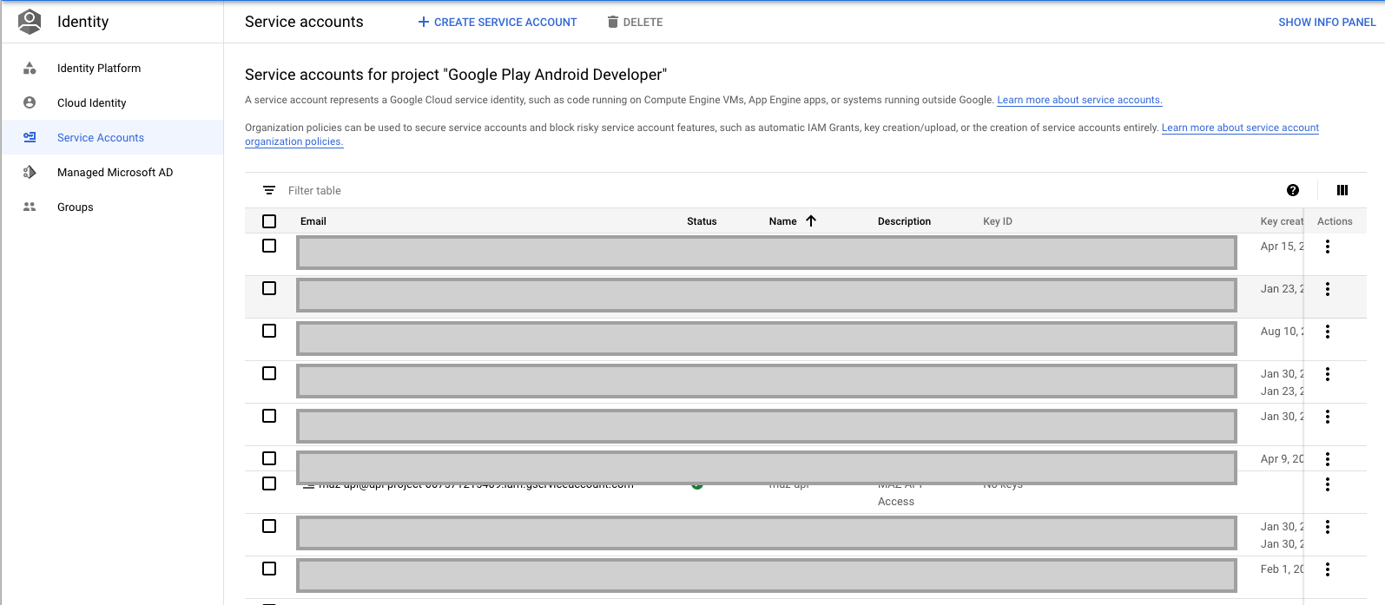1385x605 pixels.
Task: Open actions menu for the Apr 9 row
Action: (1328, 459)
